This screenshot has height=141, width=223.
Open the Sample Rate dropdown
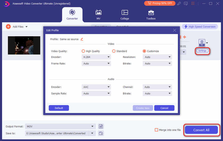point(96,94)
